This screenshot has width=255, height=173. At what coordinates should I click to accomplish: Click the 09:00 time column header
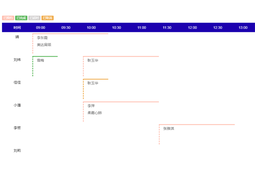(40, 27)
